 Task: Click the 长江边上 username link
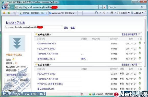point(18,55)
